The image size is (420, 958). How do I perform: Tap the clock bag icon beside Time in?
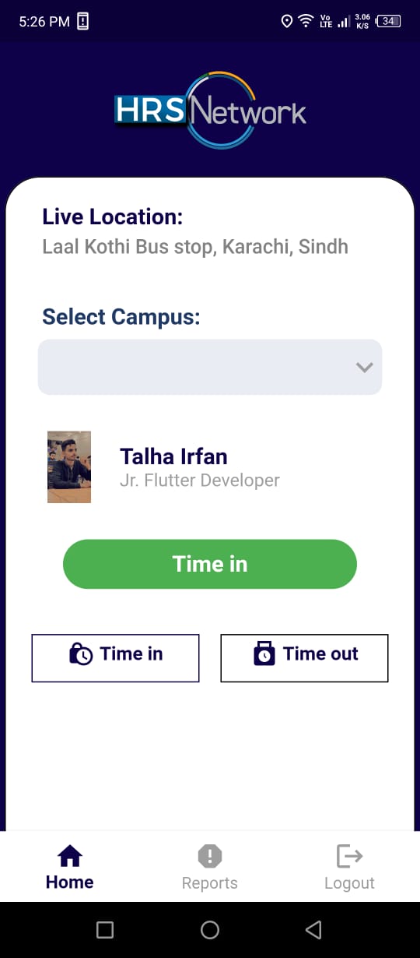pyautogui.click(x=81, y=654)
